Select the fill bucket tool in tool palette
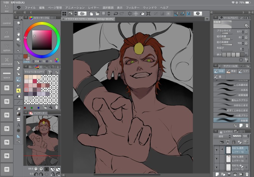254x177 pixels. 19,108
